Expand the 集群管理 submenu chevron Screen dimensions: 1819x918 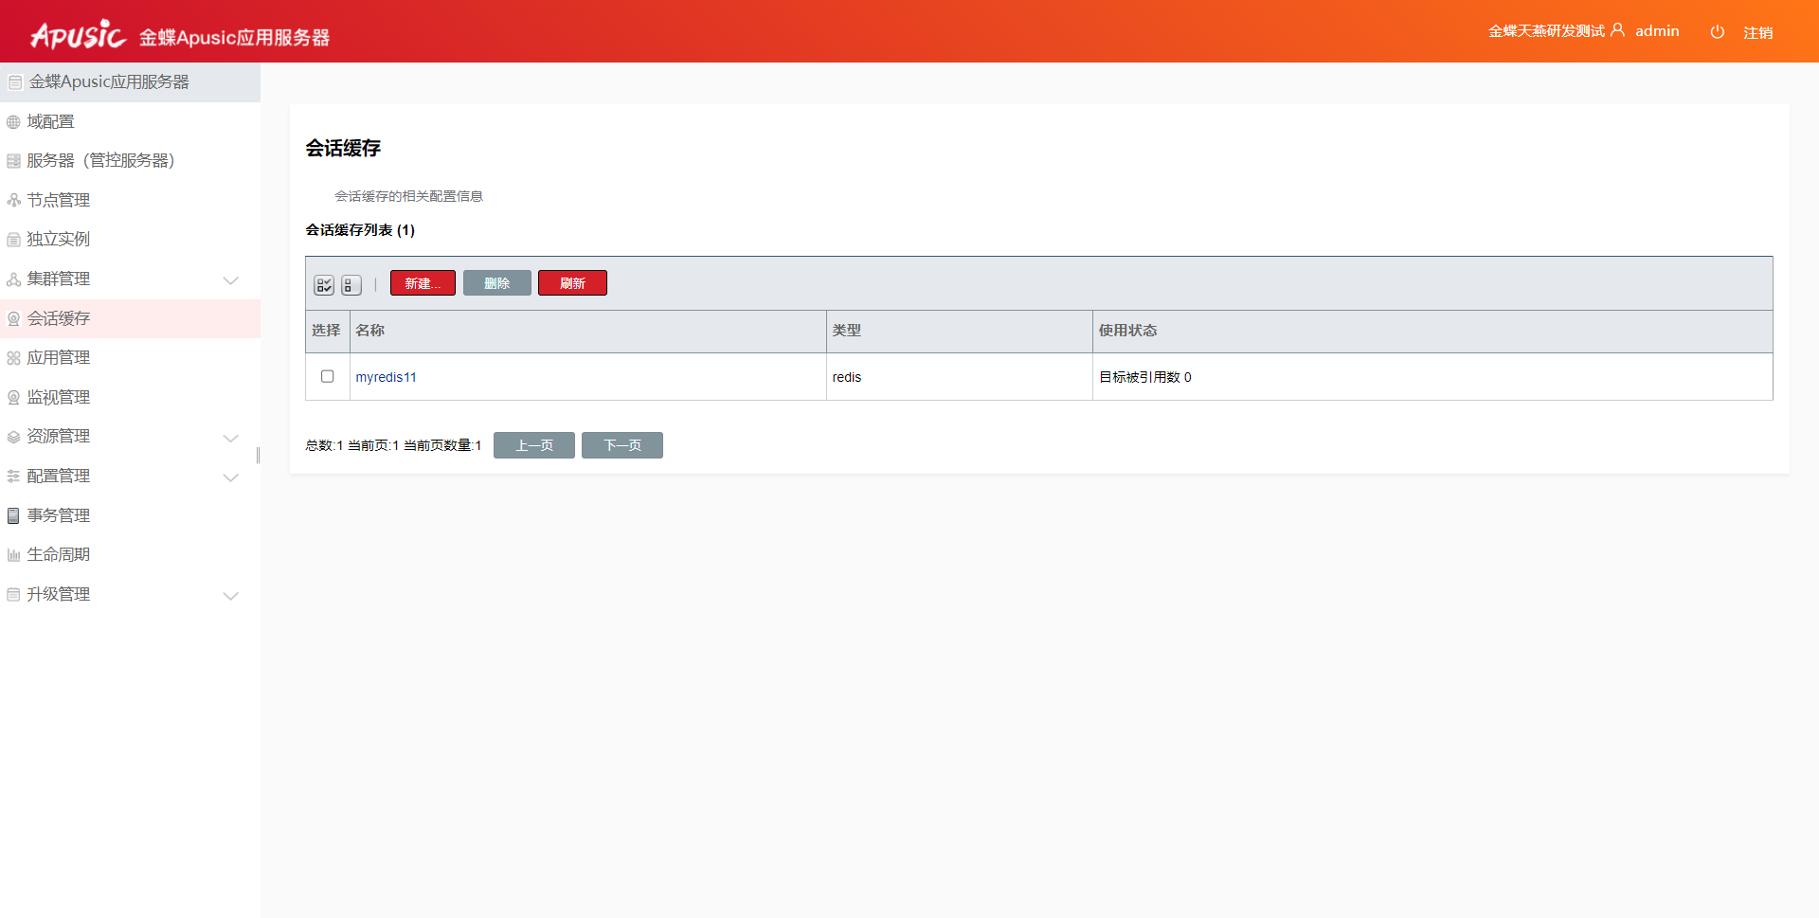(230, 279)
